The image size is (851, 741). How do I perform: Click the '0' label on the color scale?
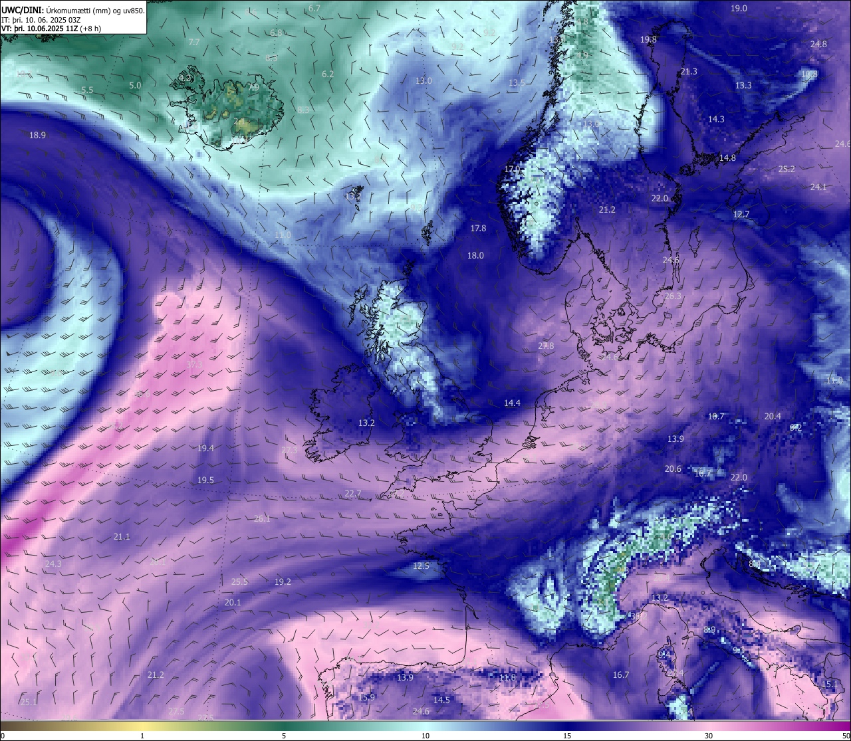point(3,736)
